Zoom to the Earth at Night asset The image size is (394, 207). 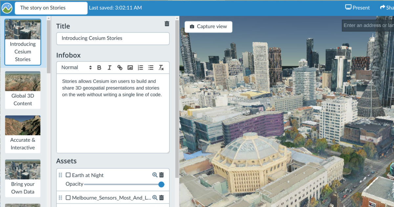155,175
